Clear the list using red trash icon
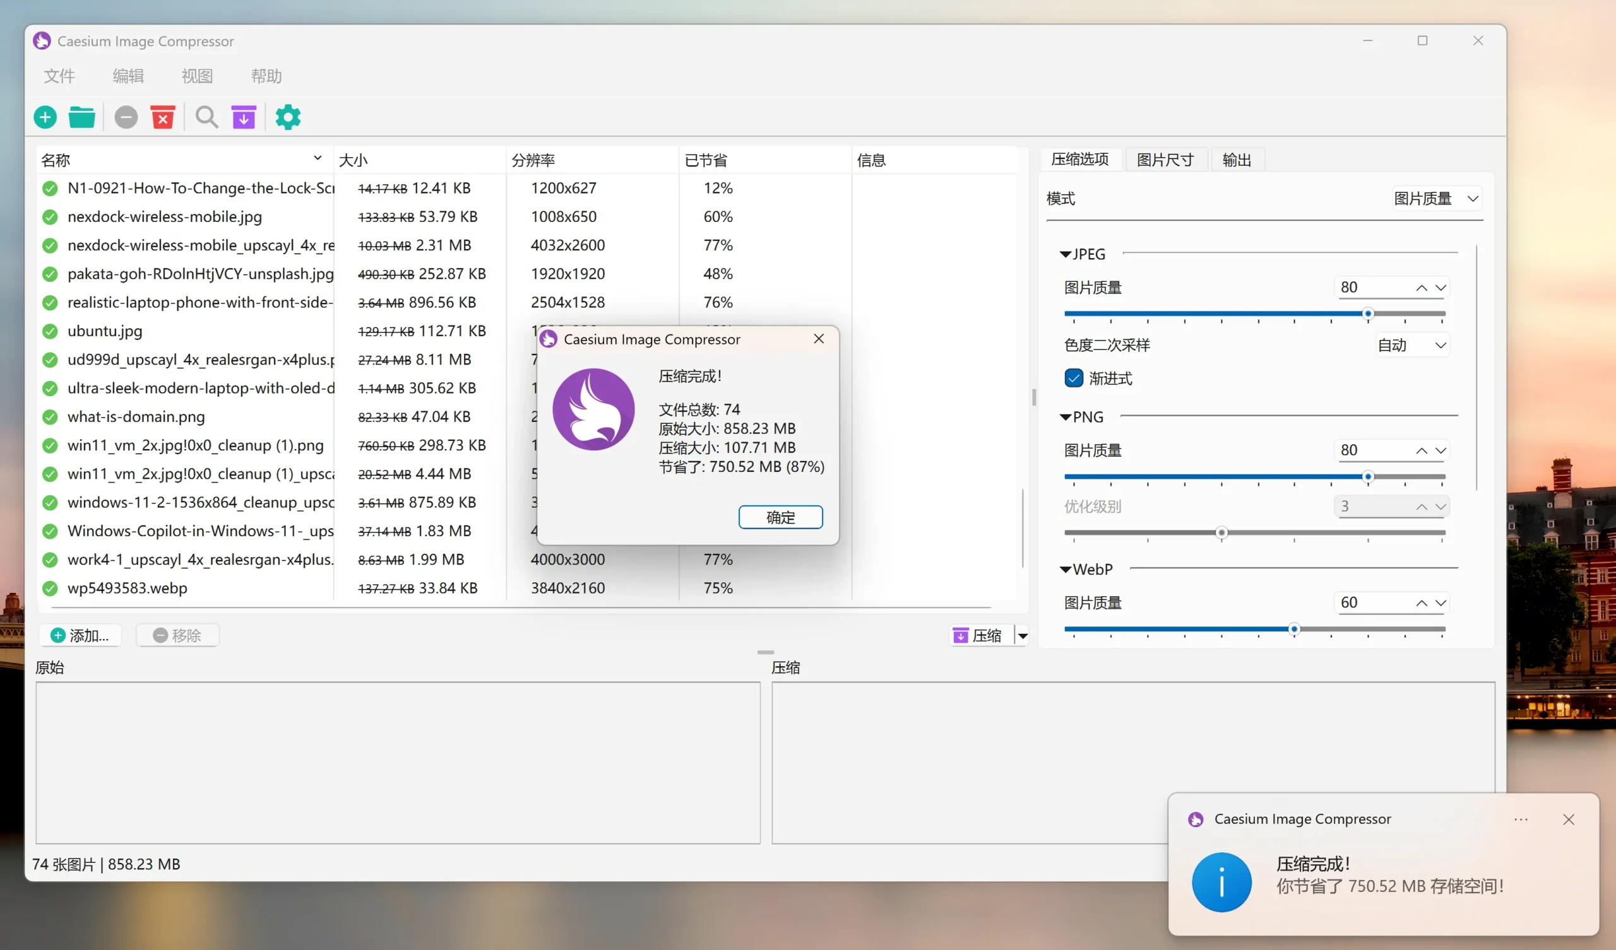The image size is (1616, 950). point(163,117)
